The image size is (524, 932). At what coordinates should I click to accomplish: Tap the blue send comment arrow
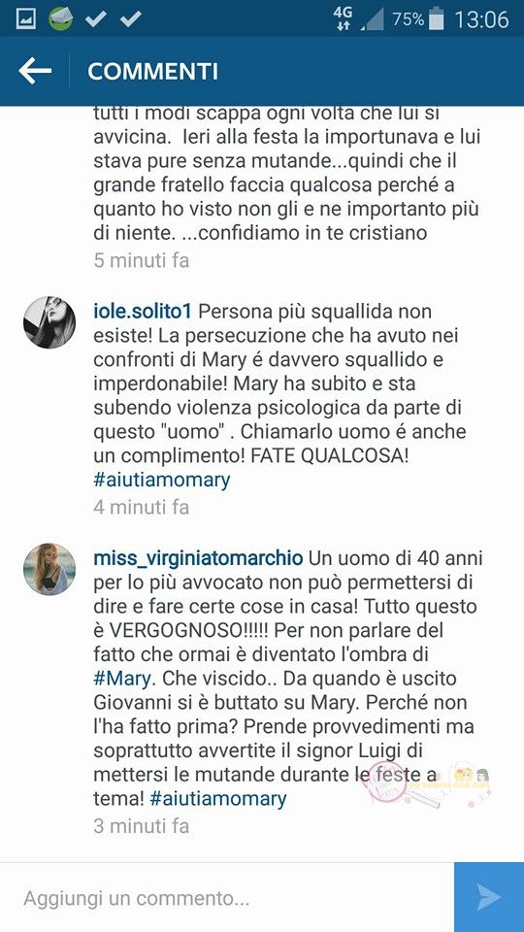point(489,897)
